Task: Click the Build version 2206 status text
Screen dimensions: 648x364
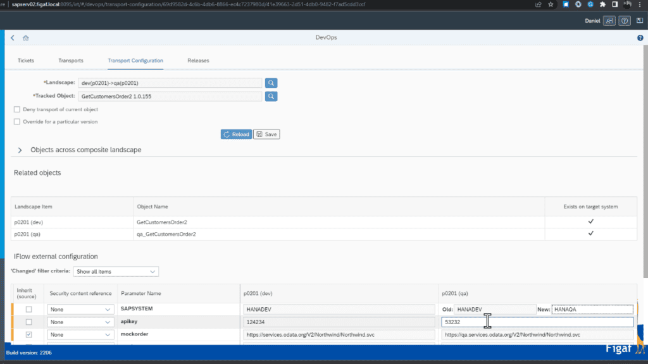Action: click(29, 353)
